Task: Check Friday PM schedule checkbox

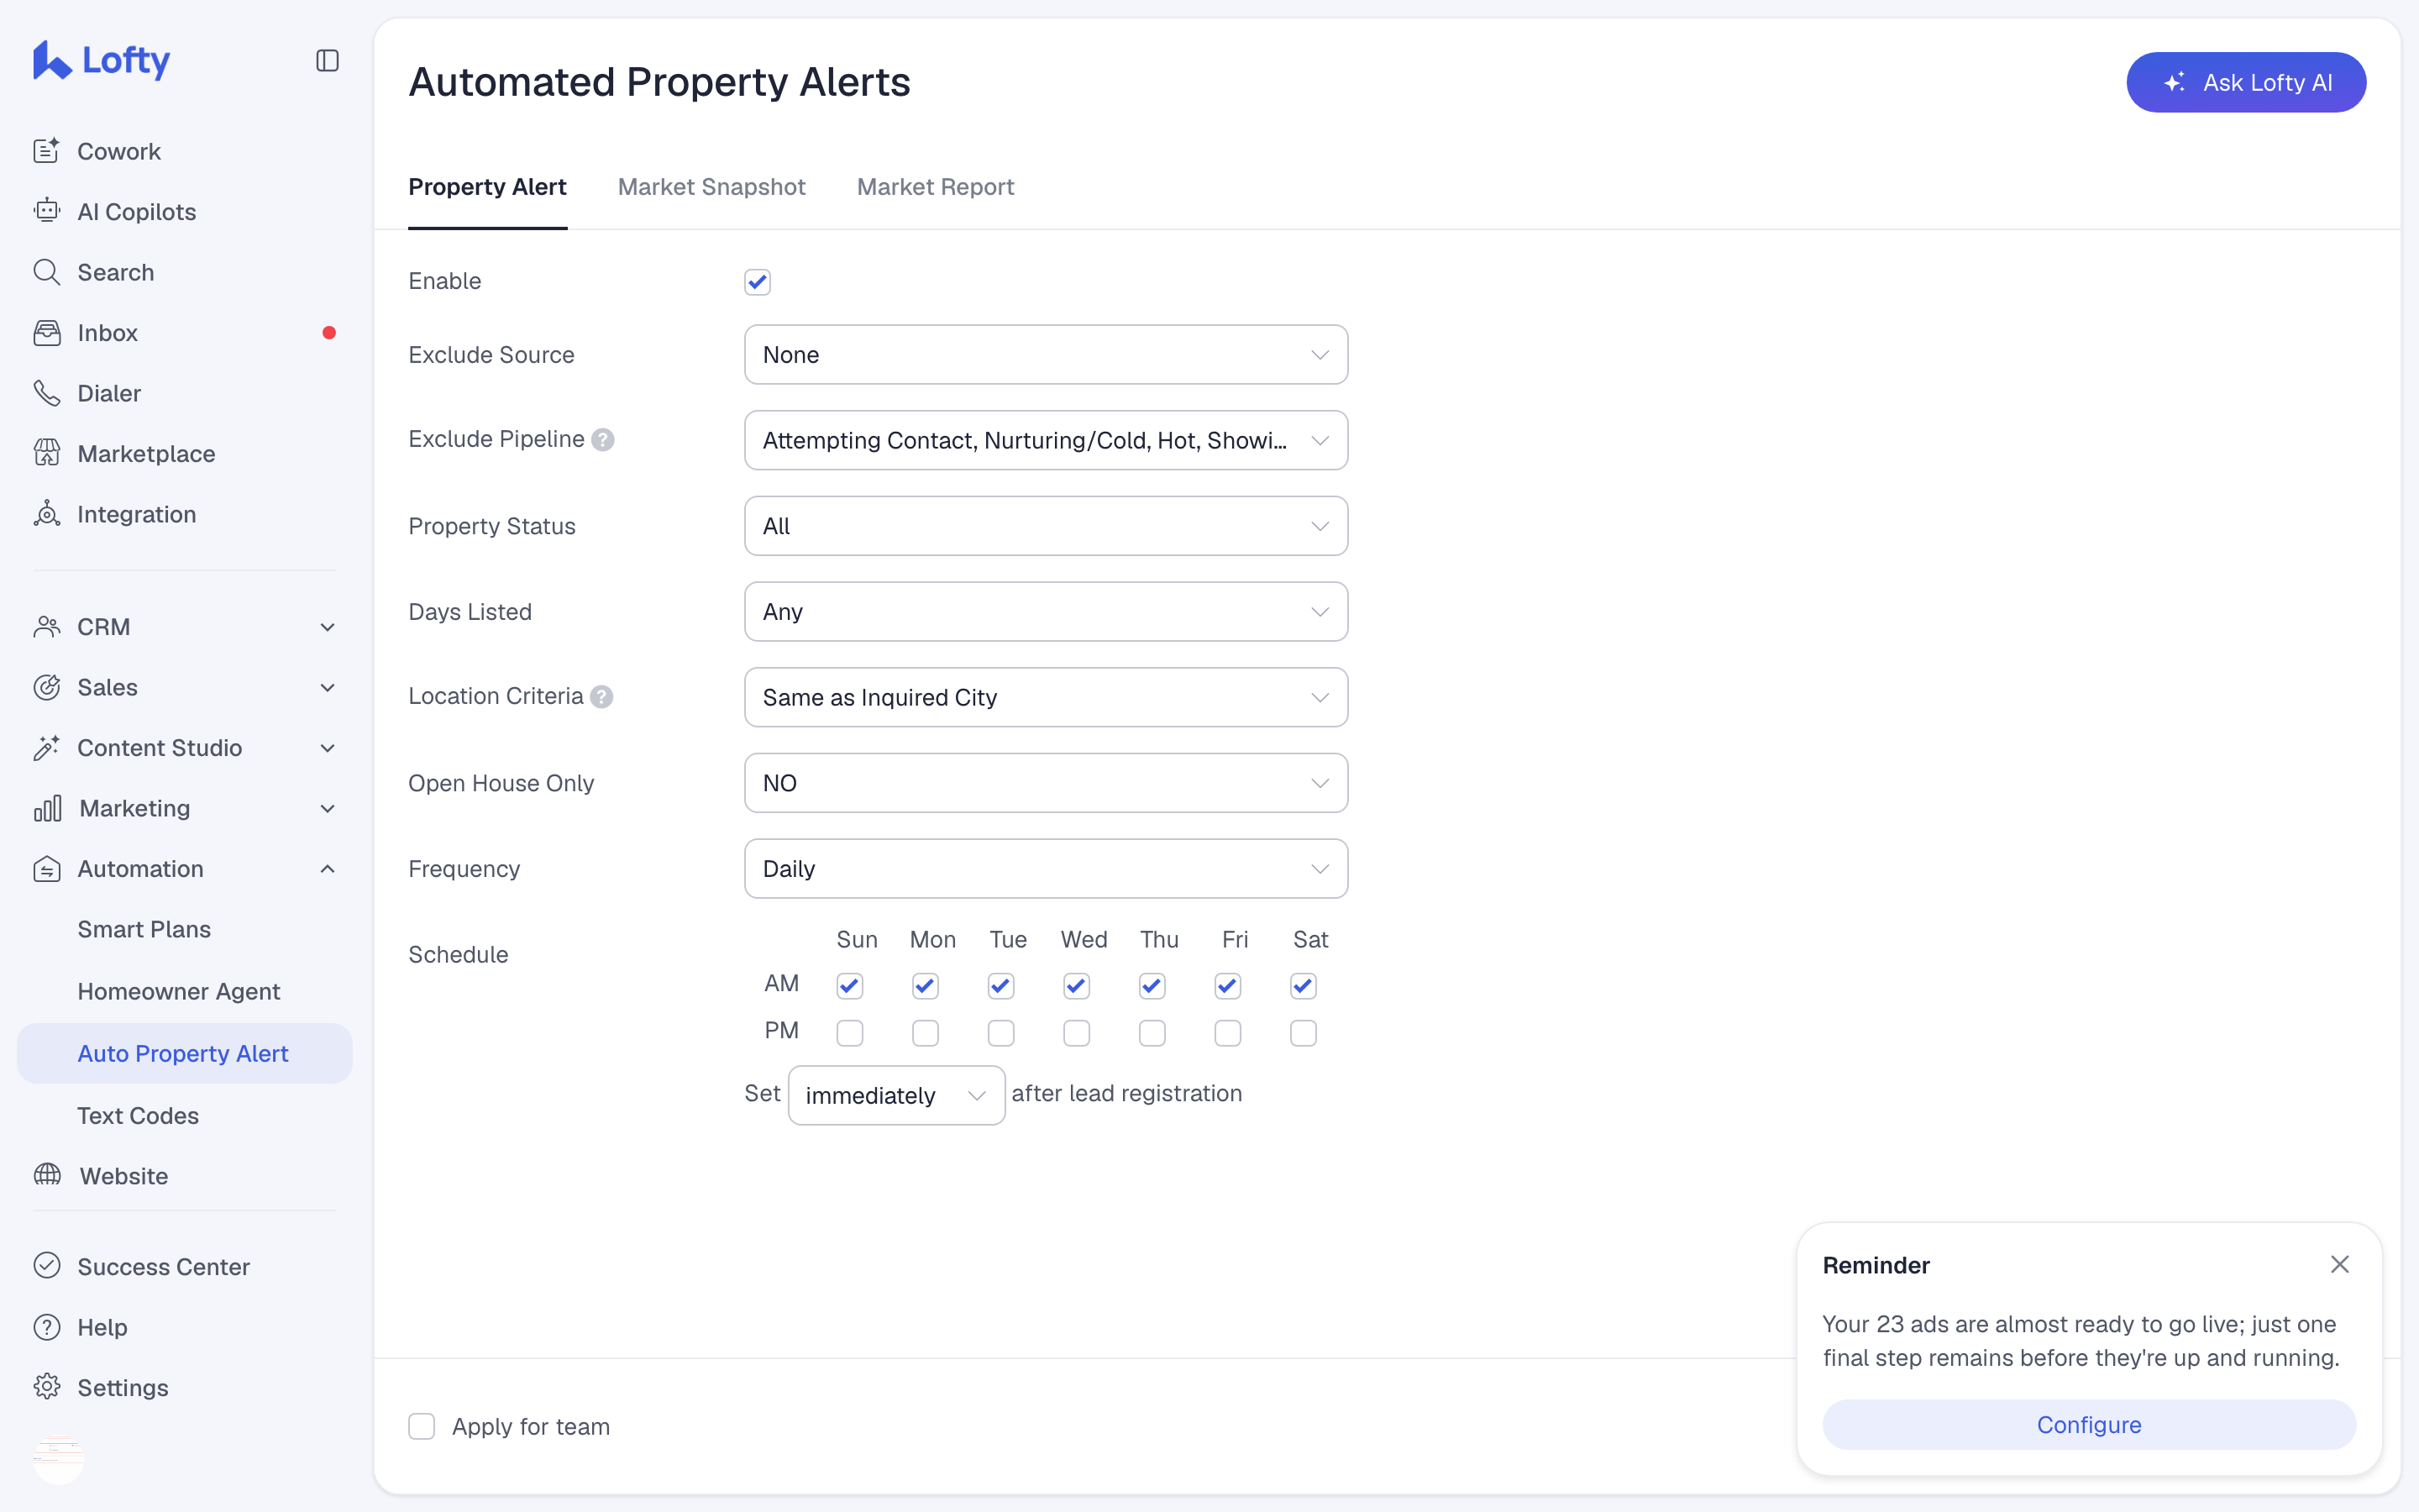Action: click(1227, 1033)
